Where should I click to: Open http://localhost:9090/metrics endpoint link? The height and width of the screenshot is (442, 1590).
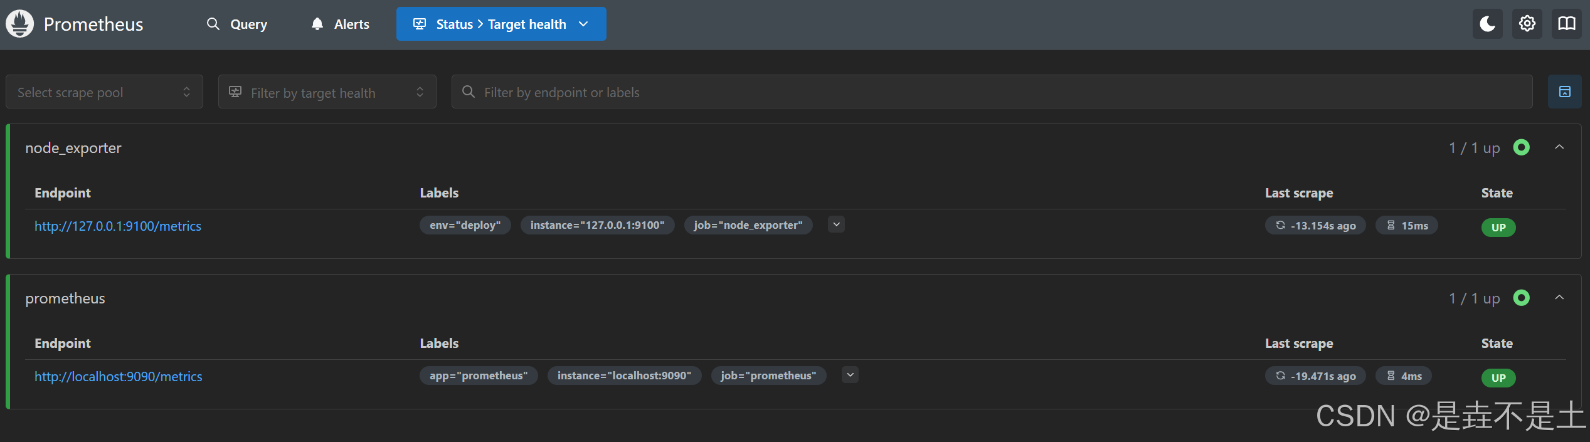pyautogui.click(x=119, y=376)
